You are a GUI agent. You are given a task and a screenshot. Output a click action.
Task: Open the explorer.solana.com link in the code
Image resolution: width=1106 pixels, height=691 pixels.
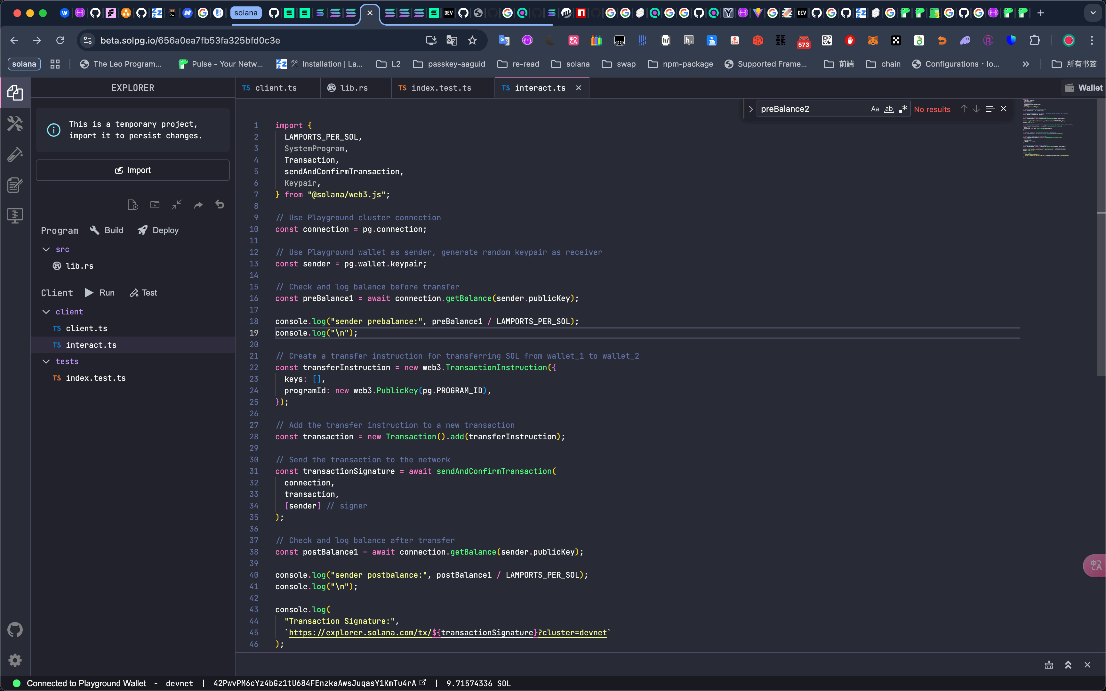[447, 632]
